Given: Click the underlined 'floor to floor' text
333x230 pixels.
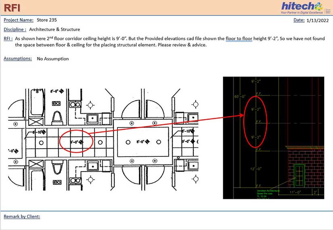Looking at the screenshot, I should [239, 39].
